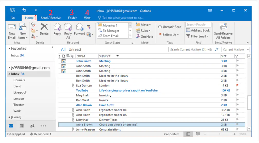259x143 pixels.
Task: Send message to OneNote
Action: click(x=145, y=37)
